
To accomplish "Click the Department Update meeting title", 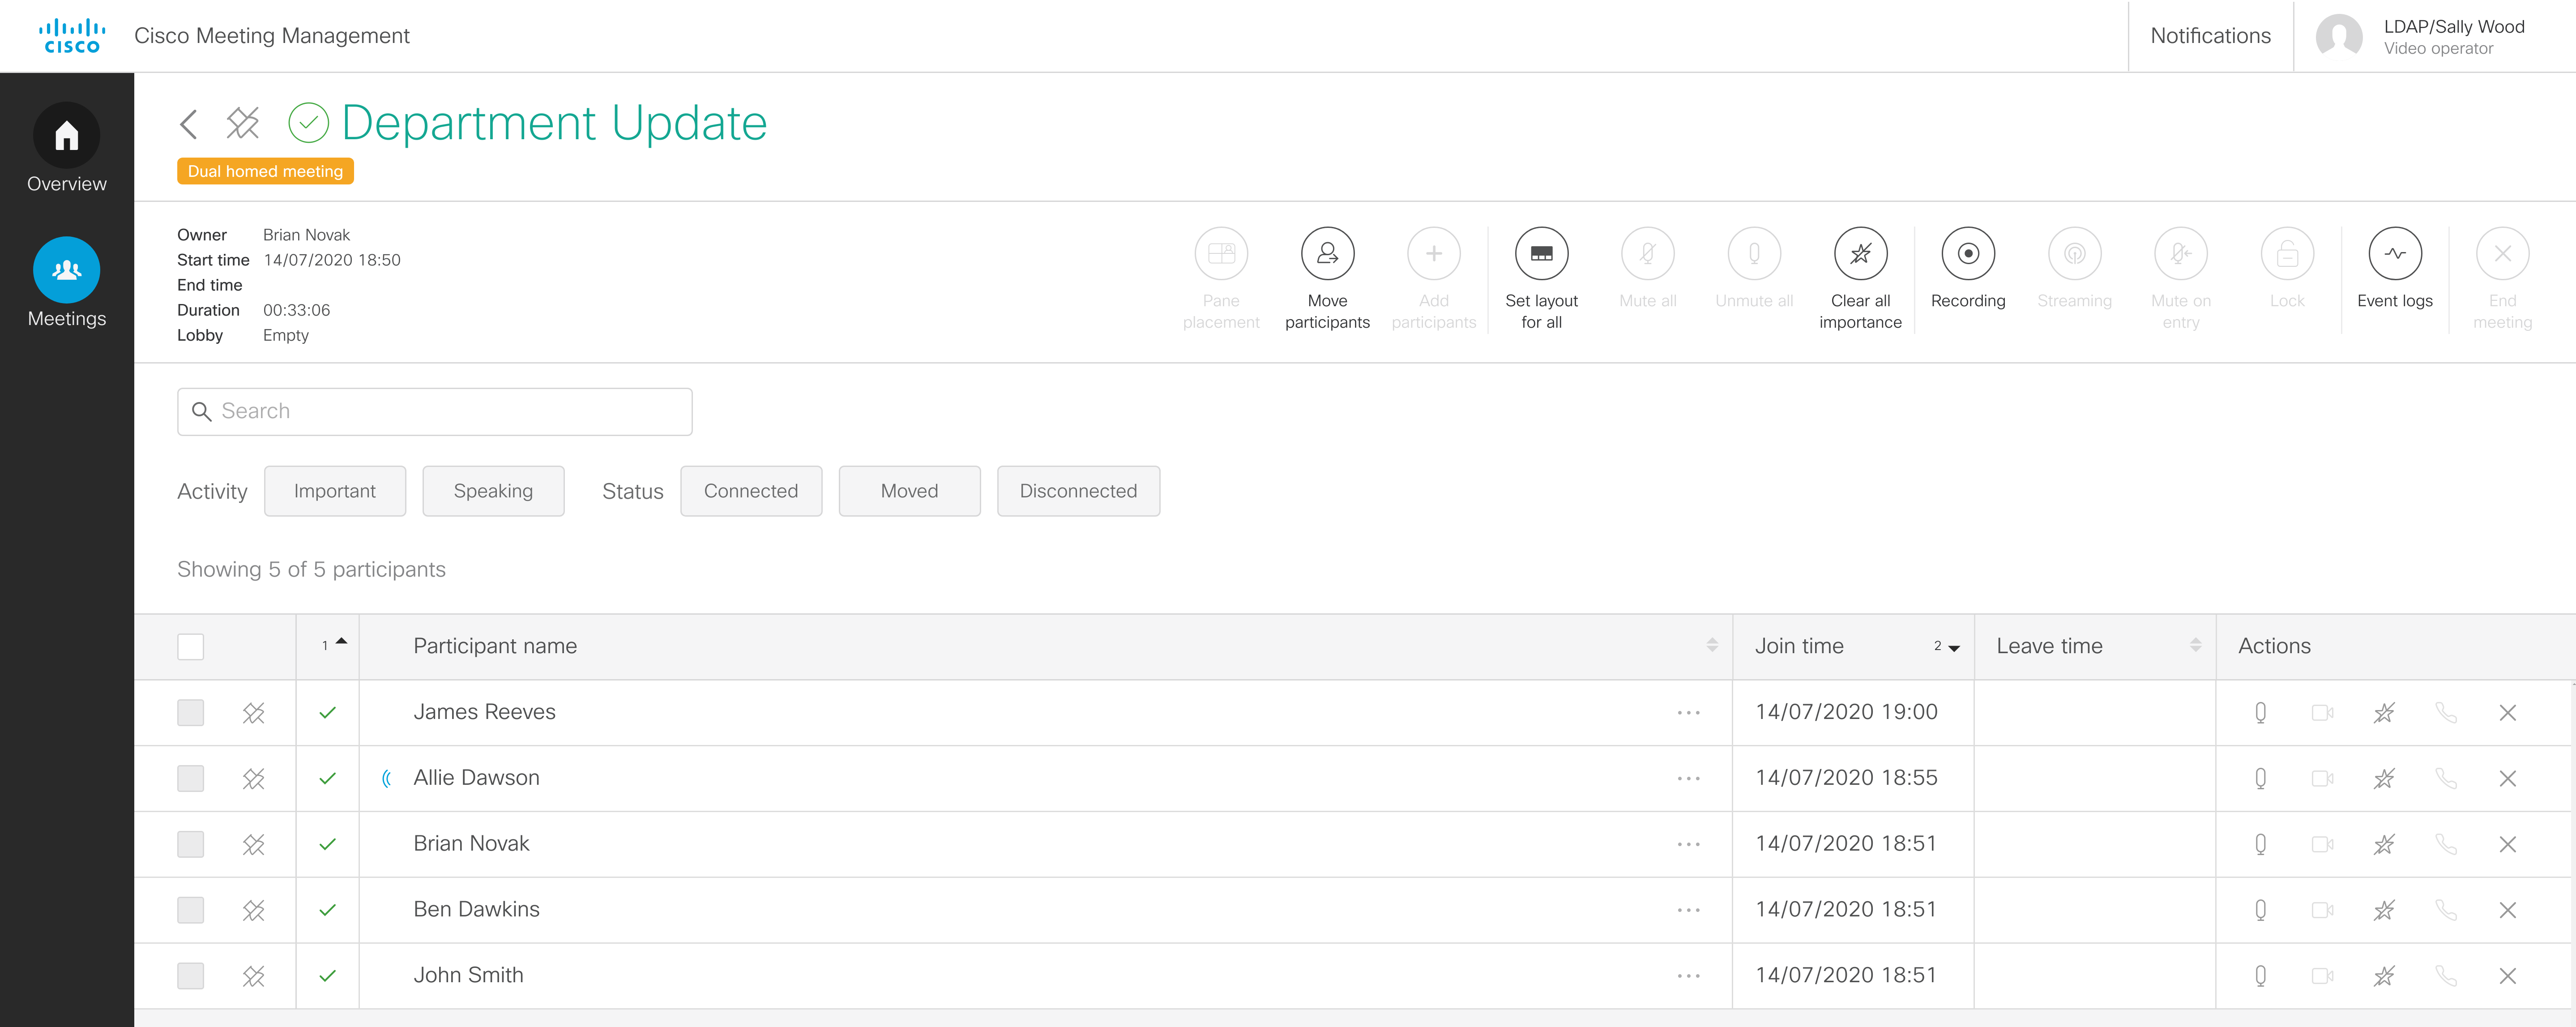I will click(x=554, y=123).
